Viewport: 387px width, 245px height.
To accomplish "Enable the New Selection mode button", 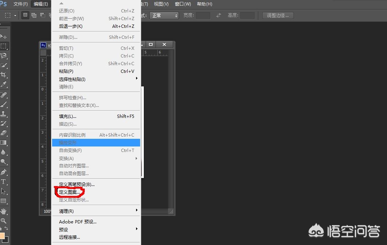I will click(25, 15).
